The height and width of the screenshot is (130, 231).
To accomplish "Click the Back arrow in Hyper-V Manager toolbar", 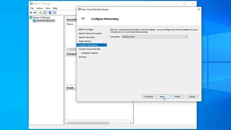I will tap(31, 13).
